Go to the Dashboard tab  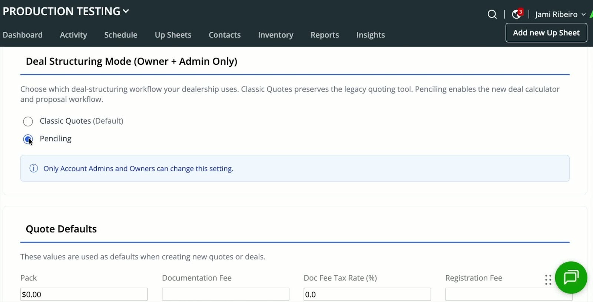pos(23,35)
